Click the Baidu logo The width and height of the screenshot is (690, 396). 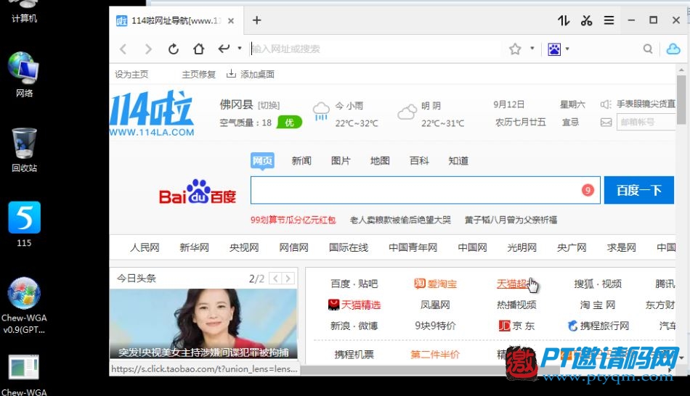(198, 191)
